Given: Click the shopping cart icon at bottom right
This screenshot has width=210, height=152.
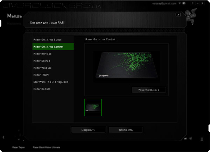Looking at the screenshot, I should [185, 139].
